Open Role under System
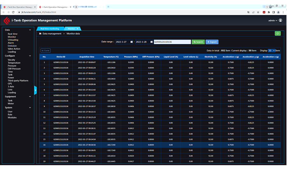Screen dimensions: 287x169 click(x=10, y=114)
